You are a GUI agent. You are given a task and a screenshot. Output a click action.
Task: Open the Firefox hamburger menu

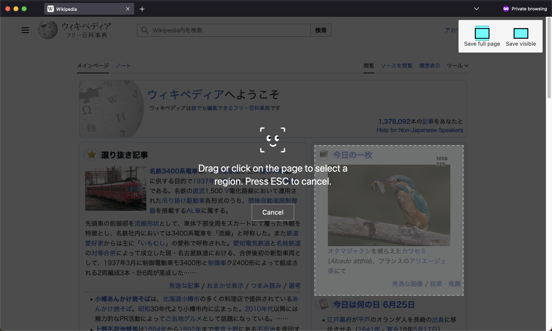(25, 30)
